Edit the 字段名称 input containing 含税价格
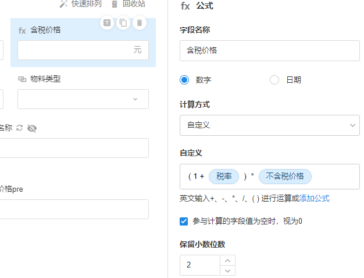This screenshot has height=278, width=364. (x=270, y=51)
